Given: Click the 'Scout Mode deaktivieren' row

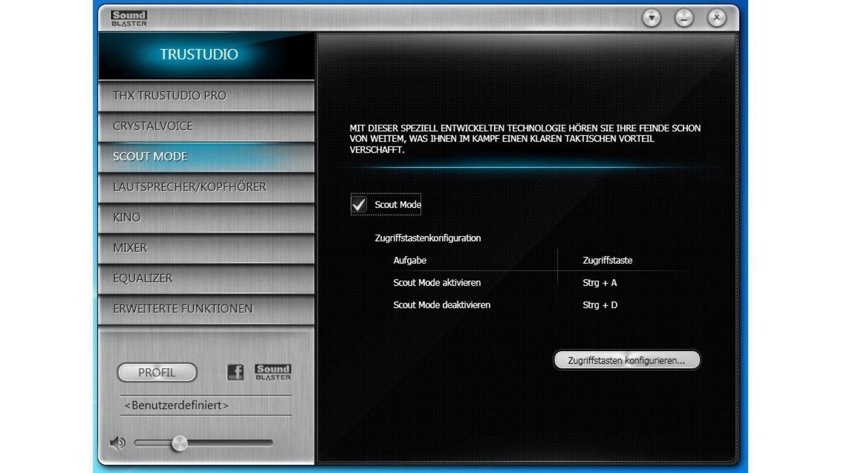Looking at the screenshot, I should coord(442,305).
